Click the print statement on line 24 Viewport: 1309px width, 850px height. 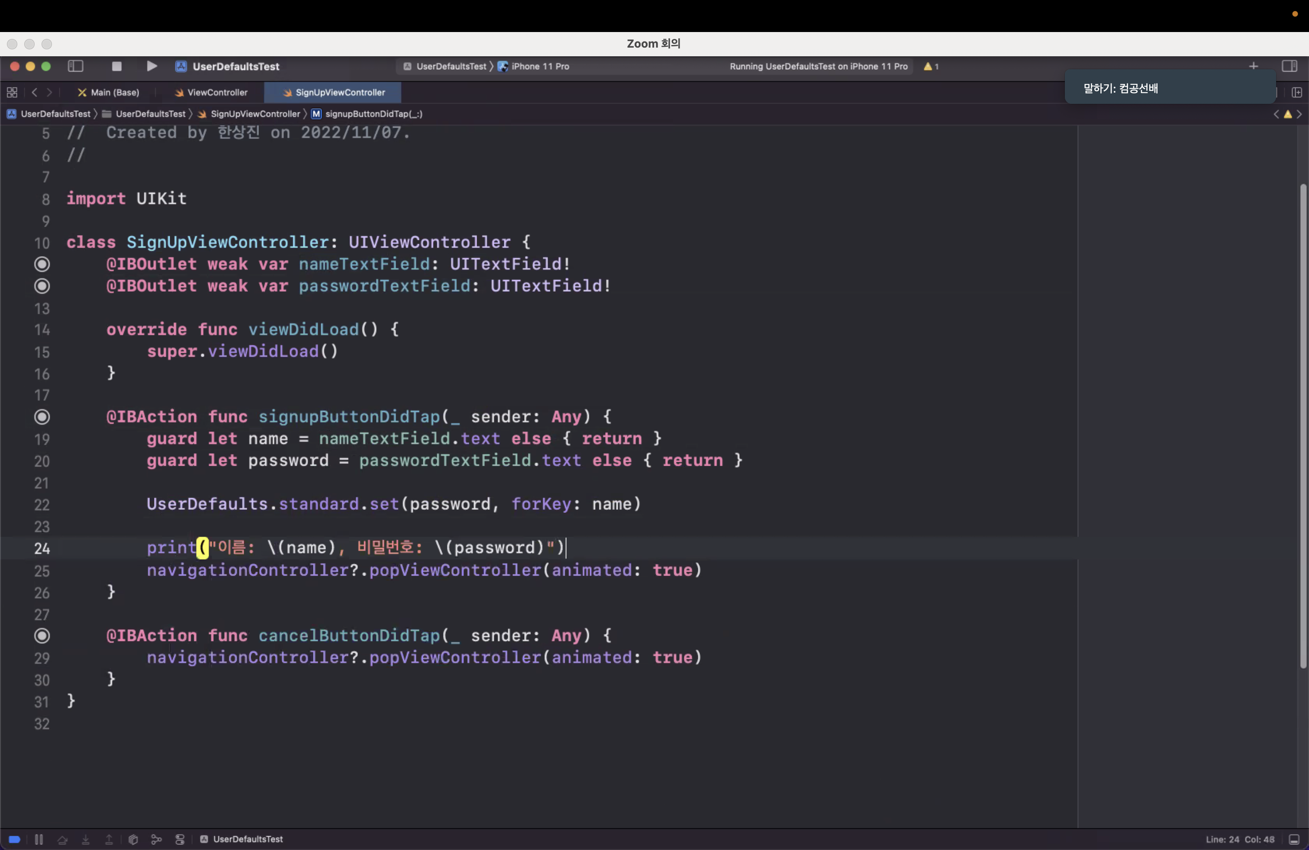pyautogui.click(x=356, y=547)
